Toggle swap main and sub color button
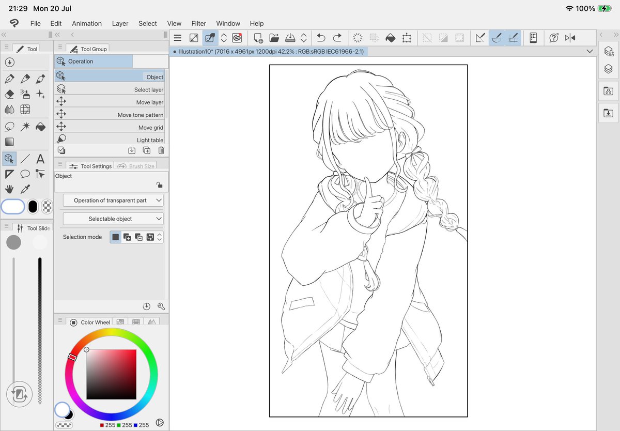Screen dimensions: 620x431 pyautogui.click(x=19, y=395)
